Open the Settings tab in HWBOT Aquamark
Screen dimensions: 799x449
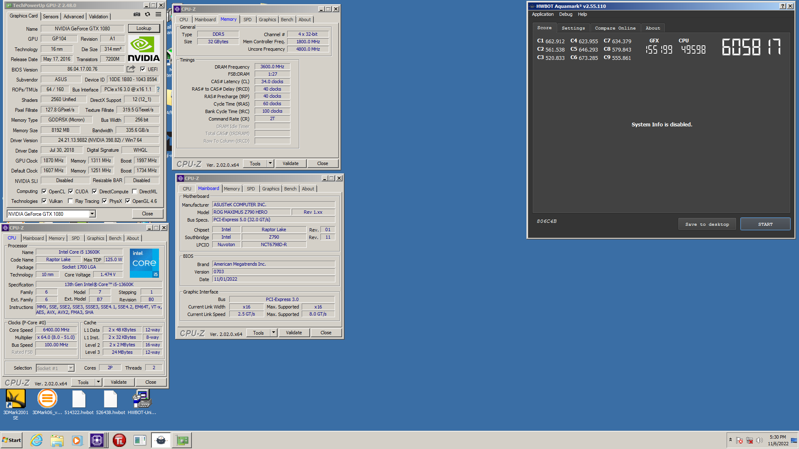click(573, 28)
